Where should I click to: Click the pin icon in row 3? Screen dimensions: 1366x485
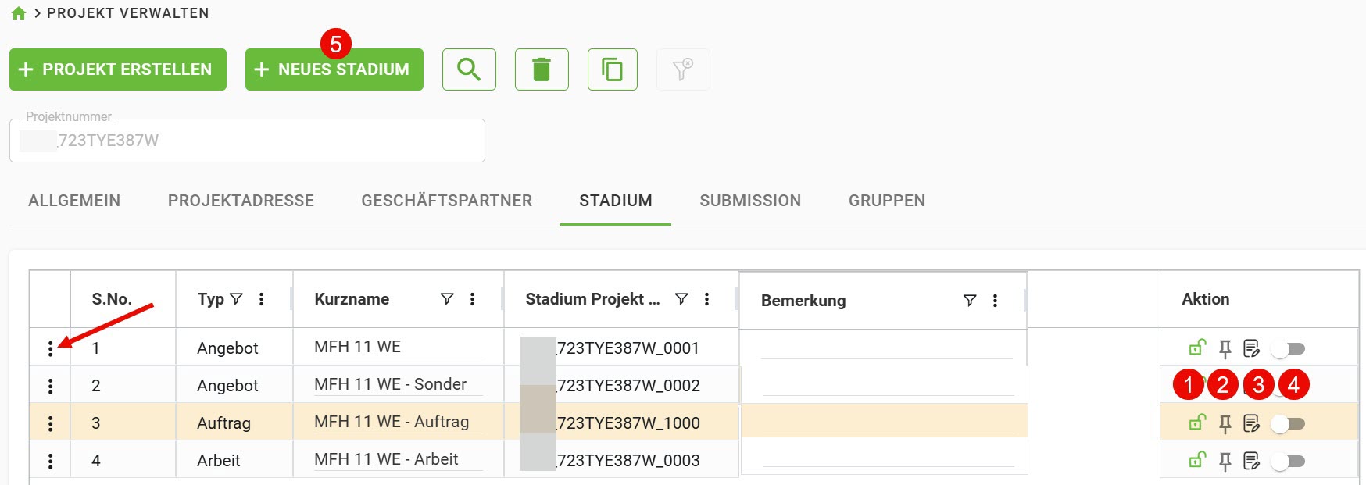click(1225, 423)
